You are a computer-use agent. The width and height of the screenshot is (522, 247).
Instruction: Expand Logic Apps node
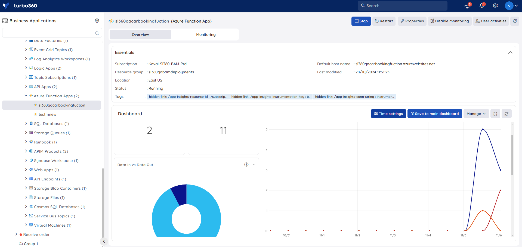(x=26, y=68)
